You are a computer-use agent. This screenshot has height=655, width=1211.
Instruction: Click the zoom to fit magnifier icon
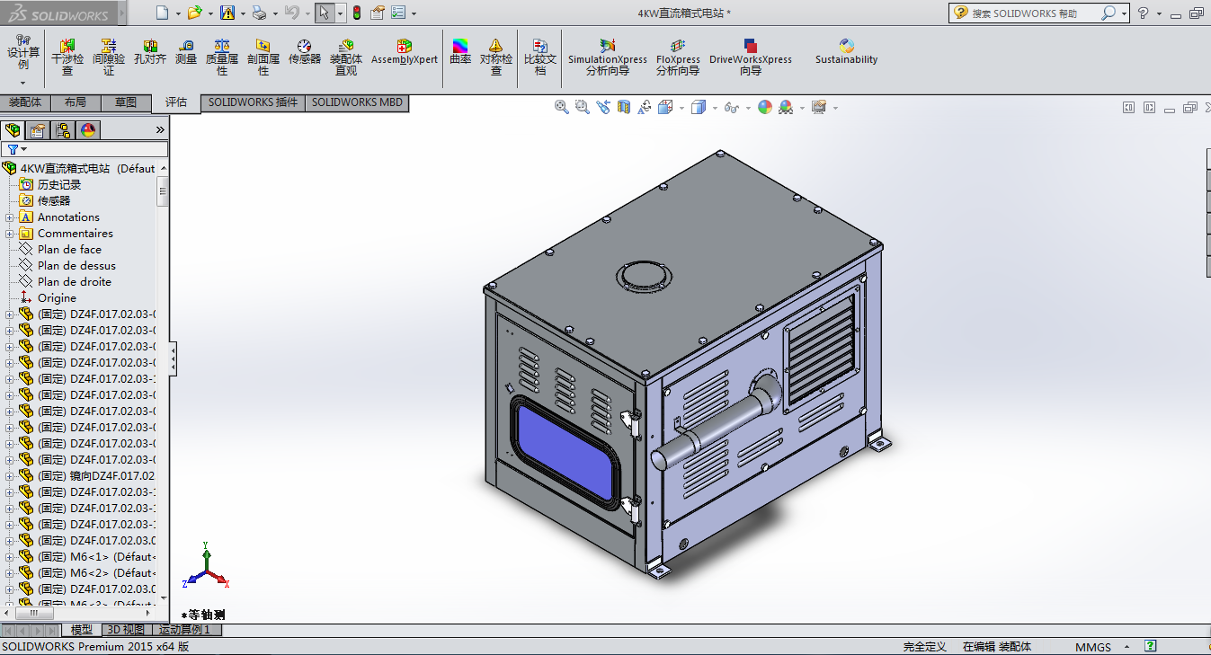click(562, 107)
